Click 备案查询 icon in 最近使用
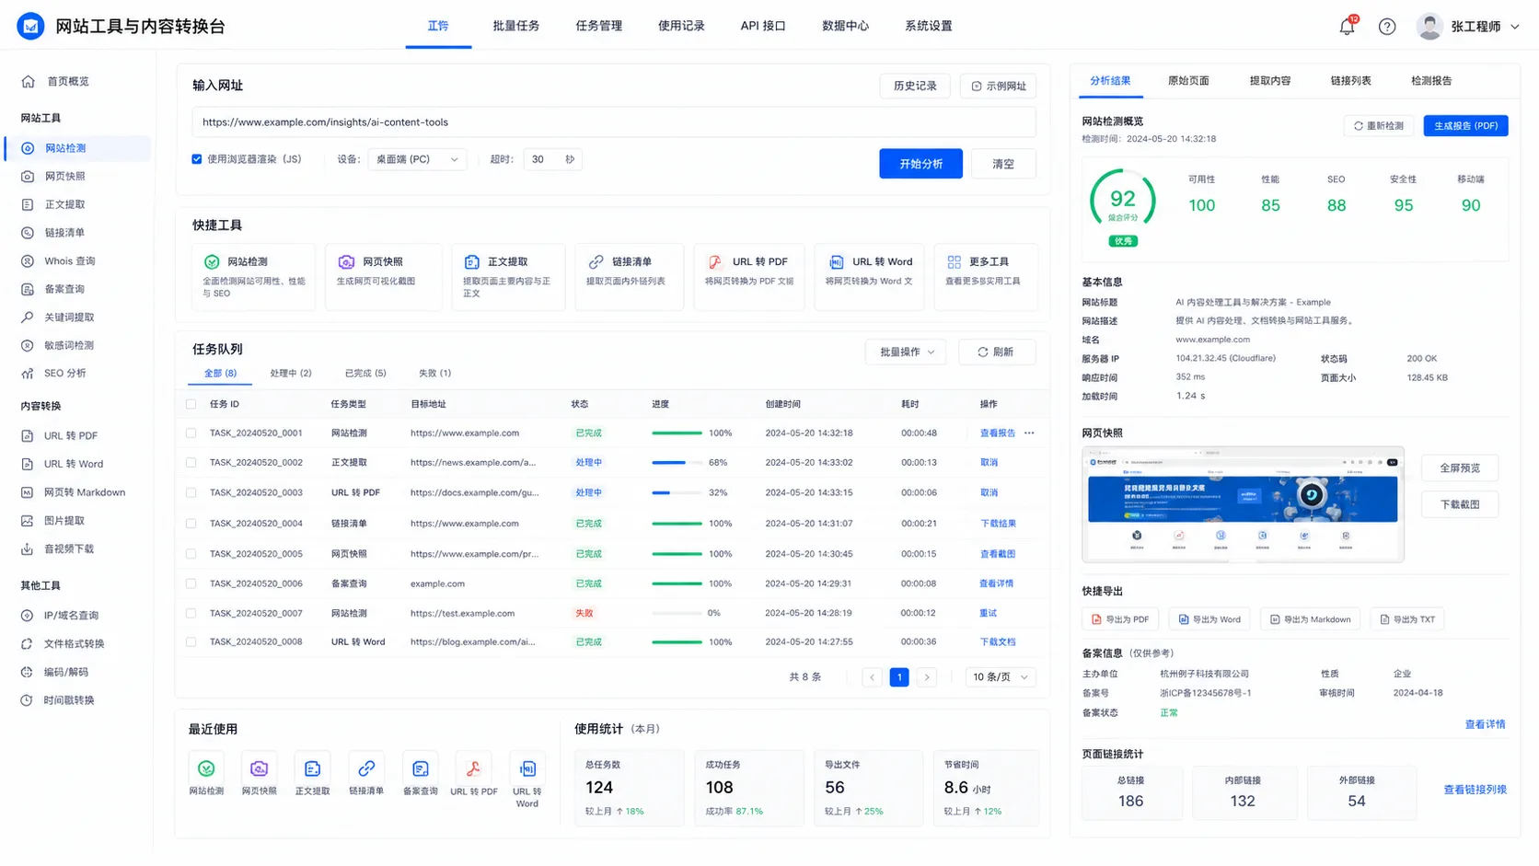The width and height of the screenshot is (1539, 866). [421, 768]
